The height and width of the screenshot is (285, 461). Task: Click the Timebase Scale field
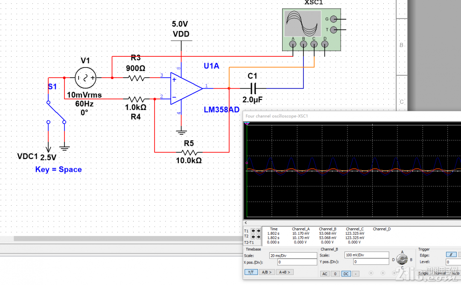point(293,256)
